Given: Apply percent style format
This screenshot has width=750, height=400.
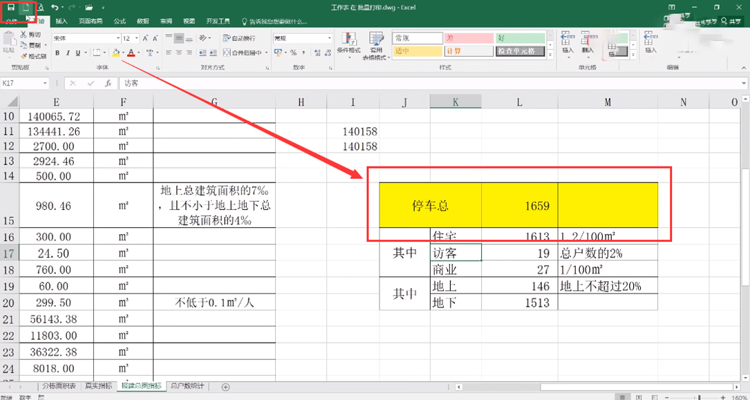Looking at the screenshot, I should (x=293, y=53).
